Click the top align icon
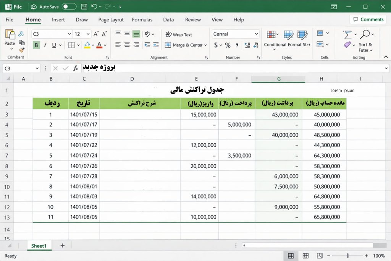 point(118,33)
